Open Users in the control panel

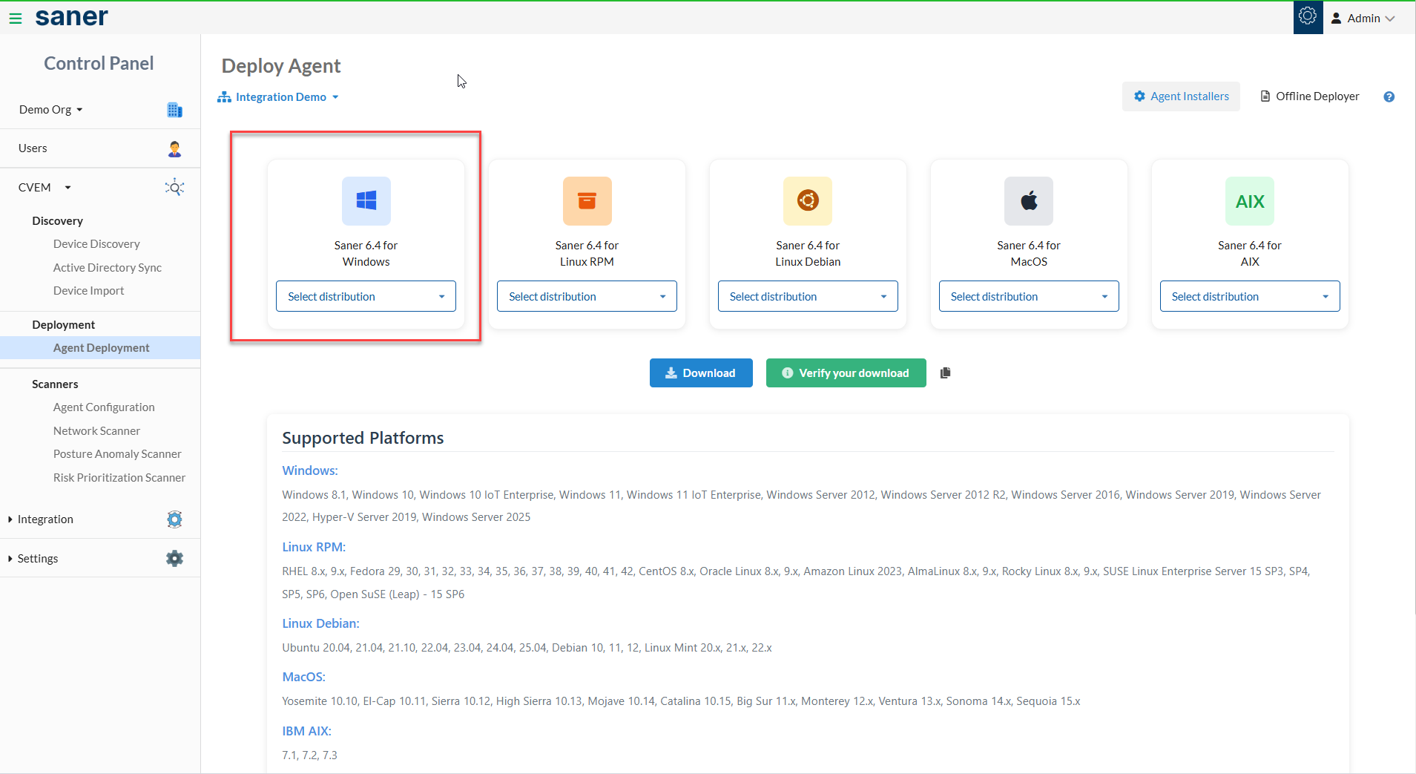(x=33, y=148)
